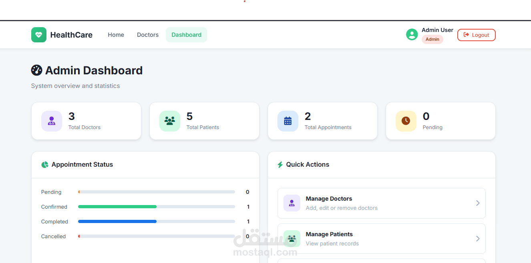Click the Admin Dashboard gauge icon

click(x=36, y=70)
